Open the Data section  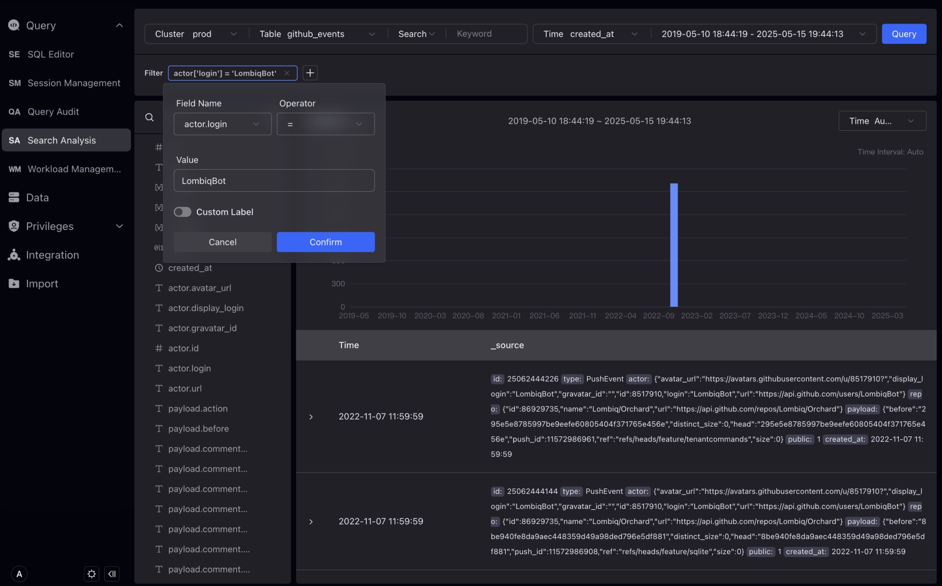coord(36,197)
